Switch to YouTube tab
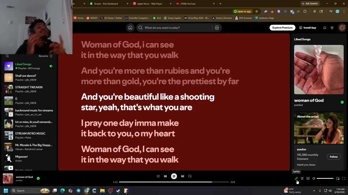348x195 pixels. [x=195, y=4]
